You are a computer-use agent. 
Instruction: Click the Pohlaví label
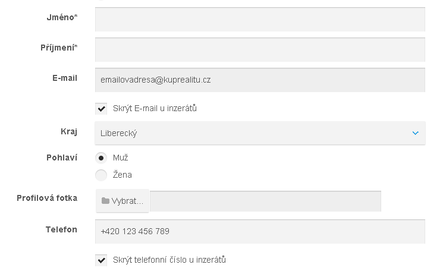point(62,158)
